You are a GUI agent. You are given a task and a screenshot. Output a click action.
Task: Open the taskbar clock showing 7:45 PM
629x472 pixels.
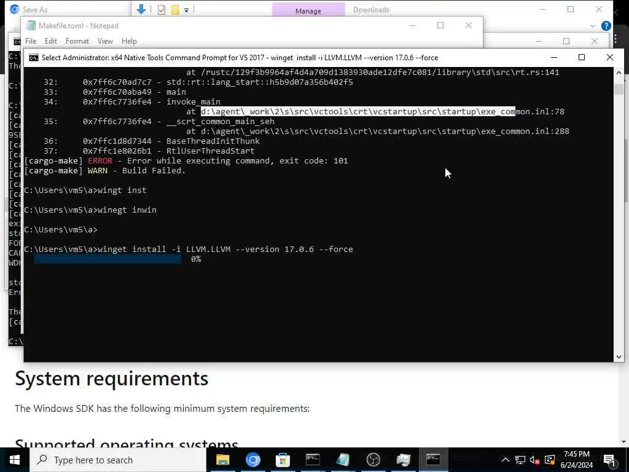click(577, 460)
